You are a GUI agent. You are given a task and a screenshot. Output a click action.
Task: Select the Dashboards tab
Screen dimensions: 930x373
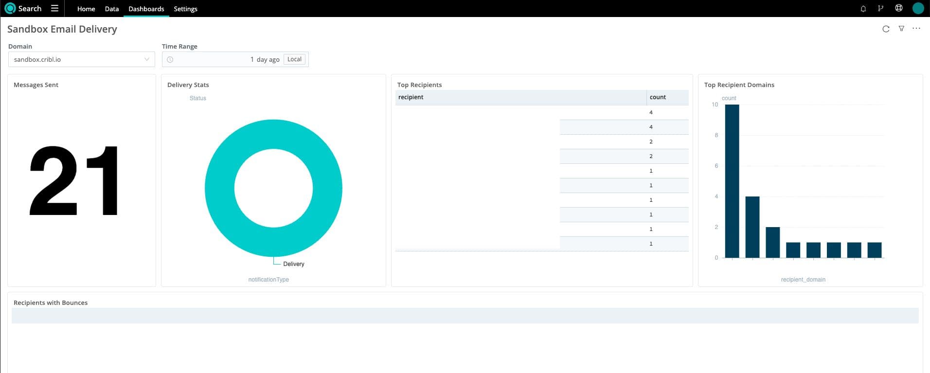pyautogui.click(x=146, y=9)
